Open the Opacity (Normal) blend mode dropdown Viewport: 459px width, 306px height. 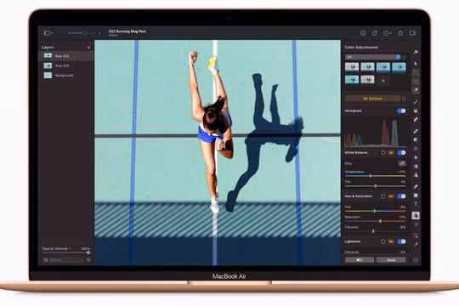(x=56, y=248)
